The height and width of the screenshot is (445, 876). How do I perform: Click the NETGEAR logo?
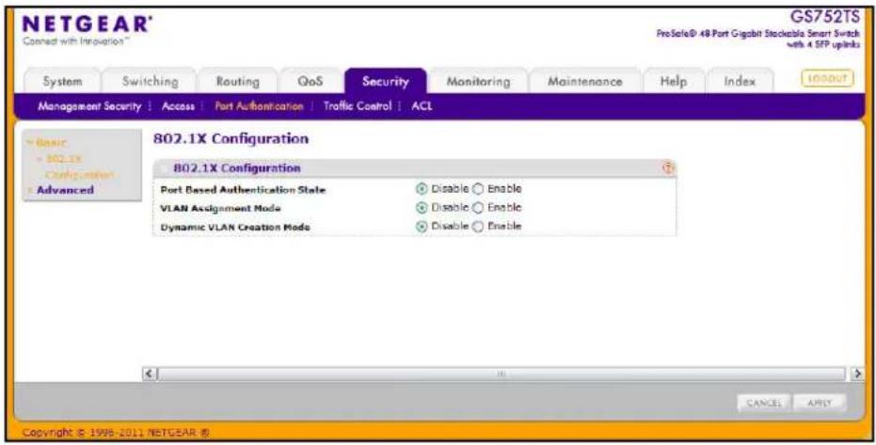click(x=88, y=25)
